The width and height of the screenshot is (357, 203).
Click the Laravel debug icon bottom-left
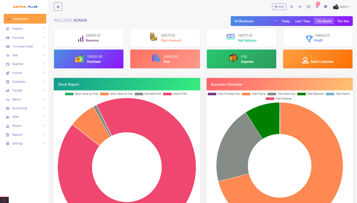[4, 200]
